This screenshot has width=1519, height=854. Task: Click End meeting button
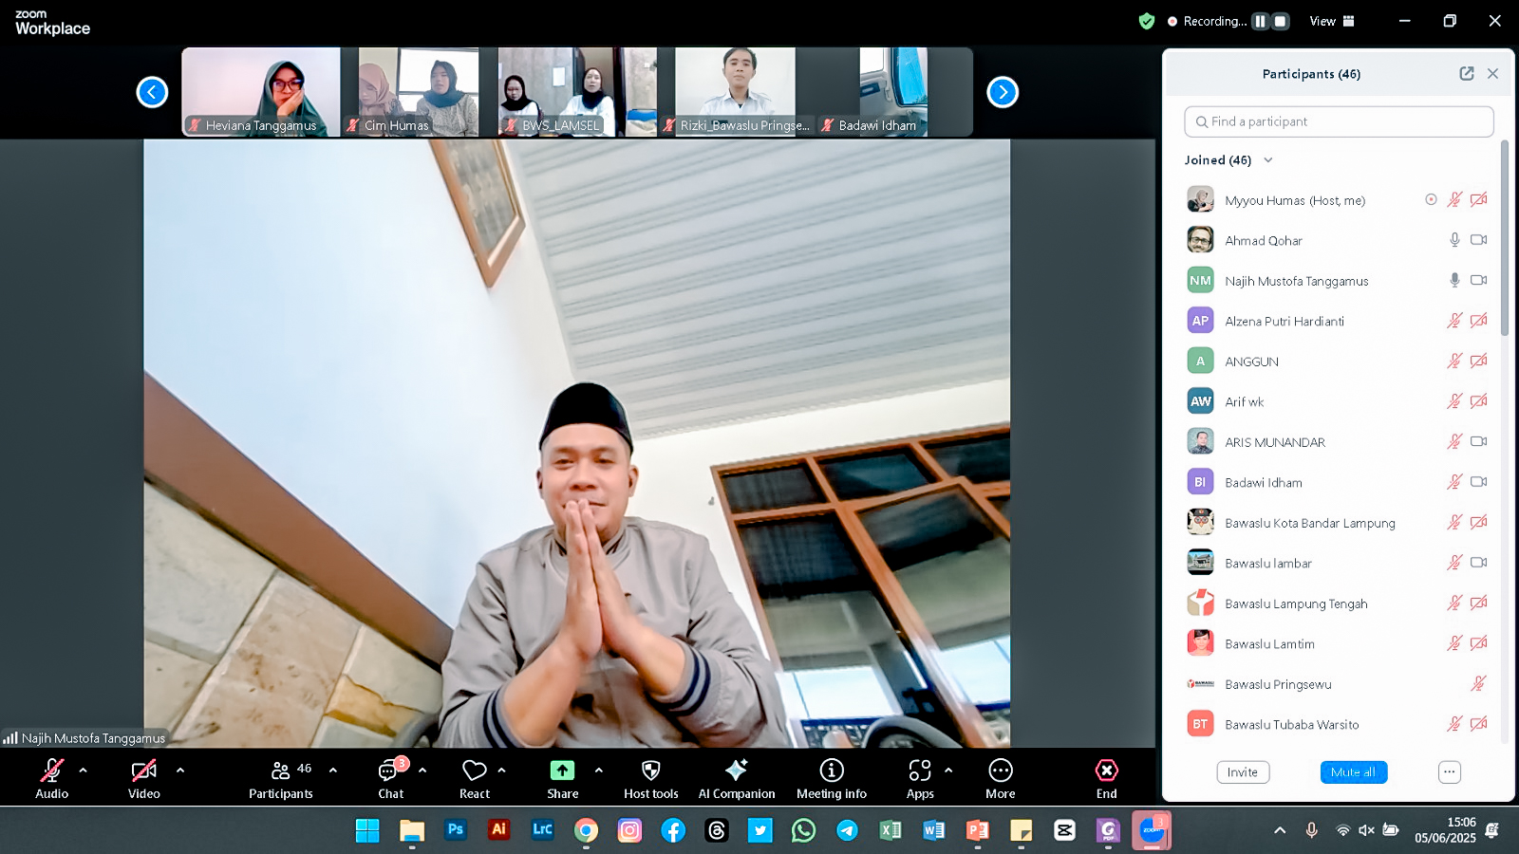1107,779
